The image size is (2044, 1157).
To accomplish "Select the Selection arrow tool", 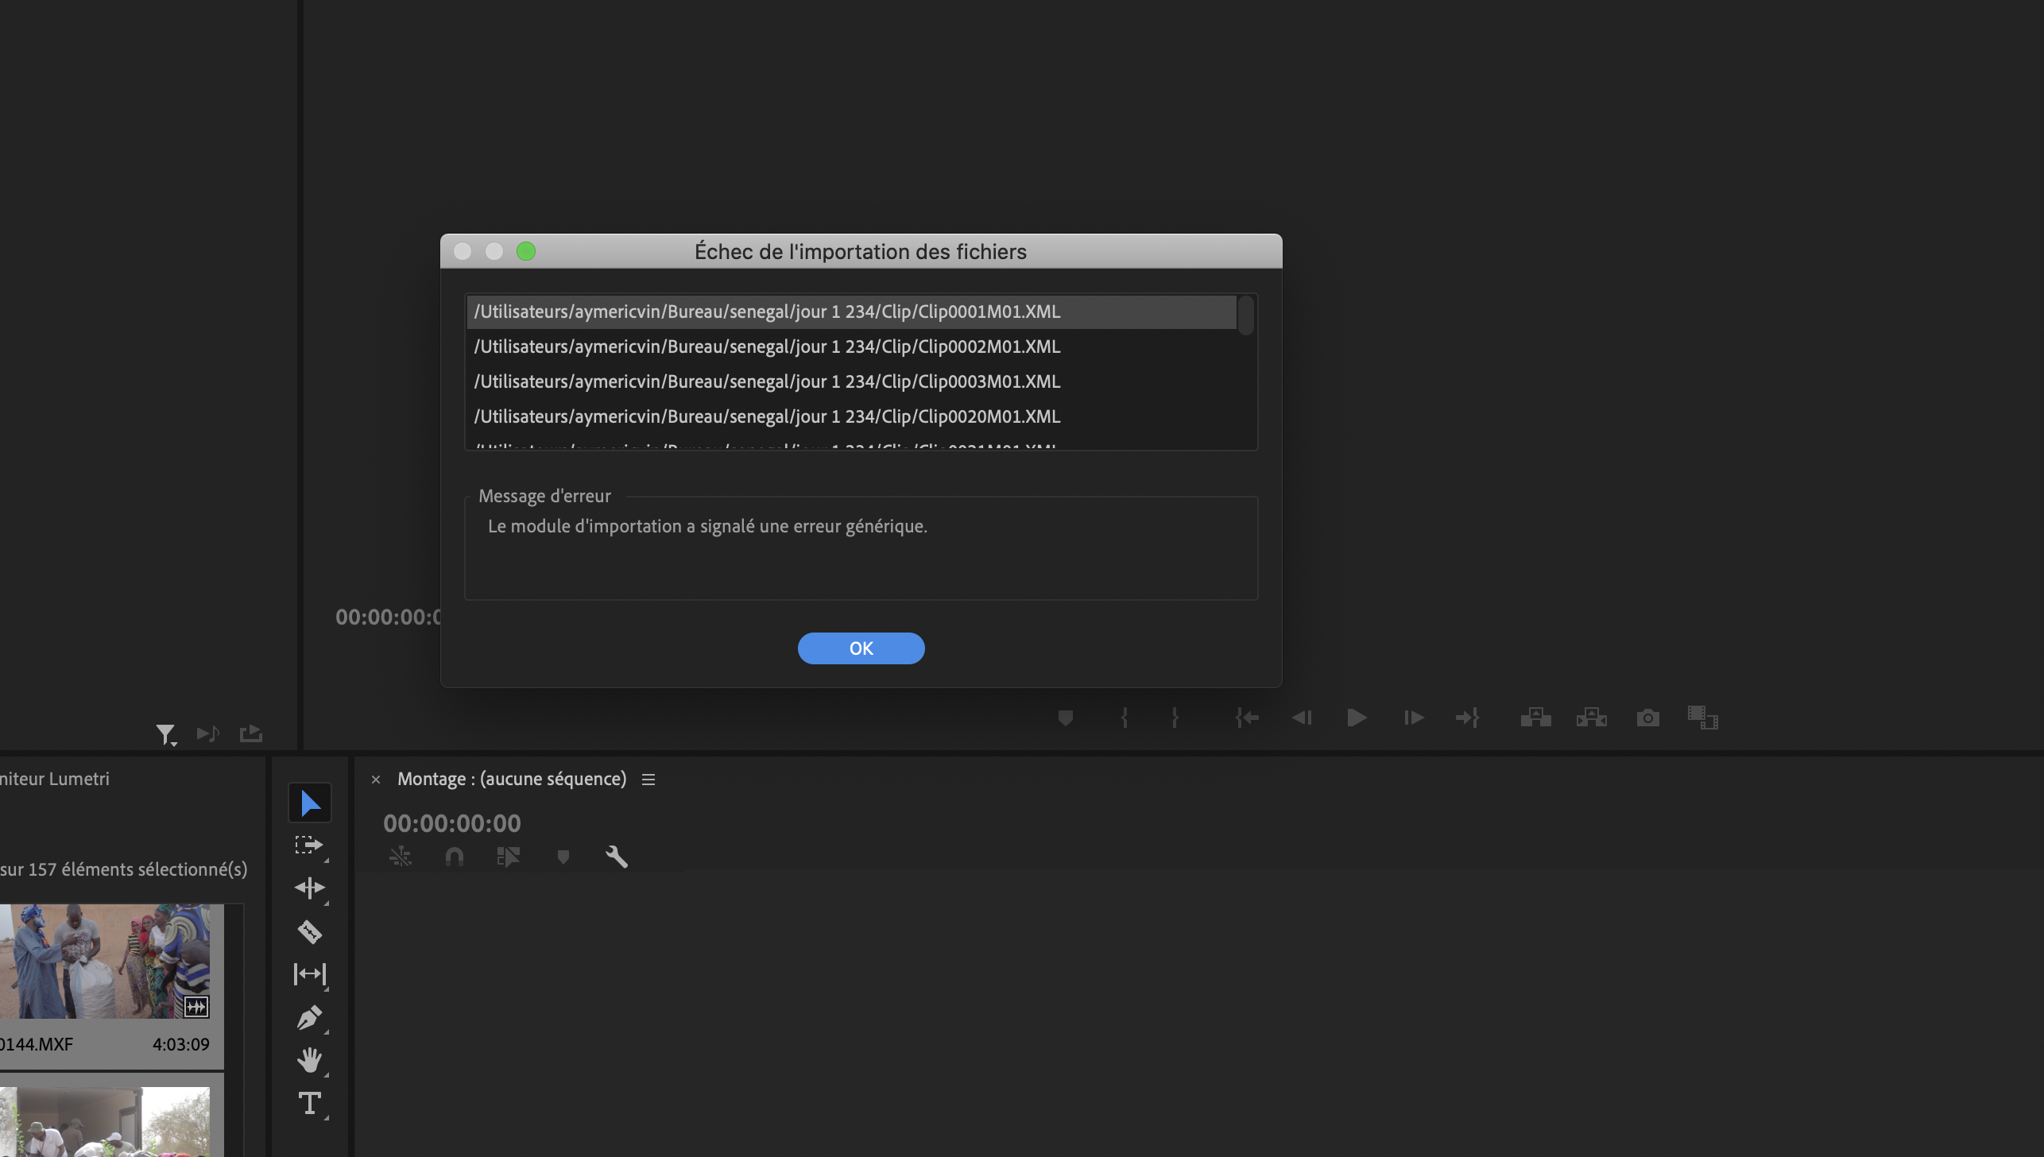I will click(309, 803).
